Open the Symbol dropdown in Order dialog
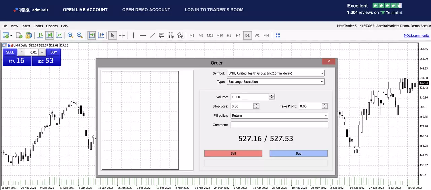Viewport: 431px width, 190px height. pyautogui.click(x=276, y=73)
